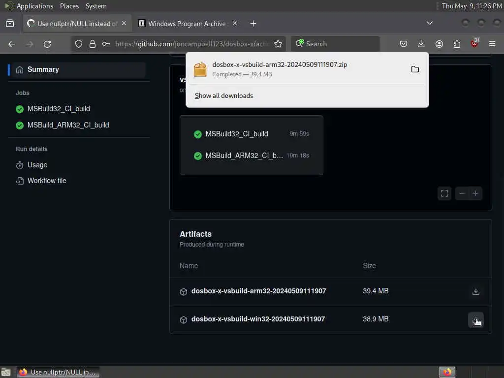Click the GitHub URL address field
Screen dimensions: 504x378
point(192,44)
